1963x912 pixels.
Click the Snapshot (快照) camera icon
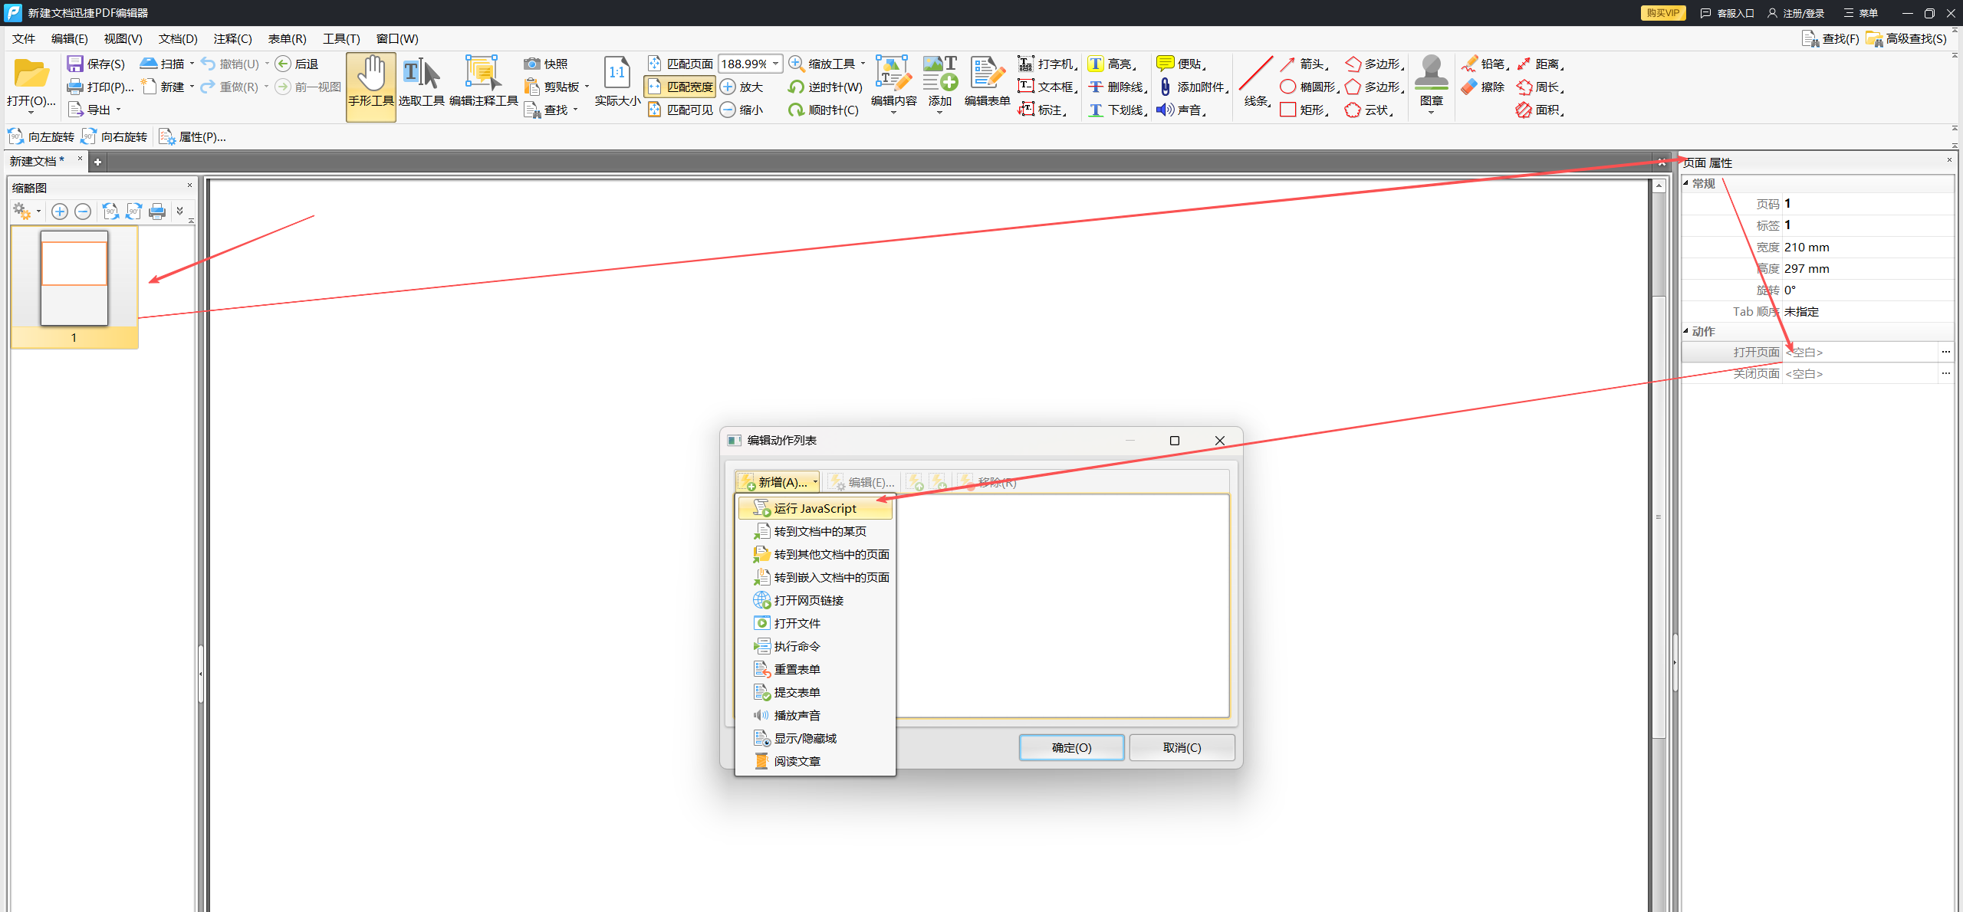click(532, 64)
